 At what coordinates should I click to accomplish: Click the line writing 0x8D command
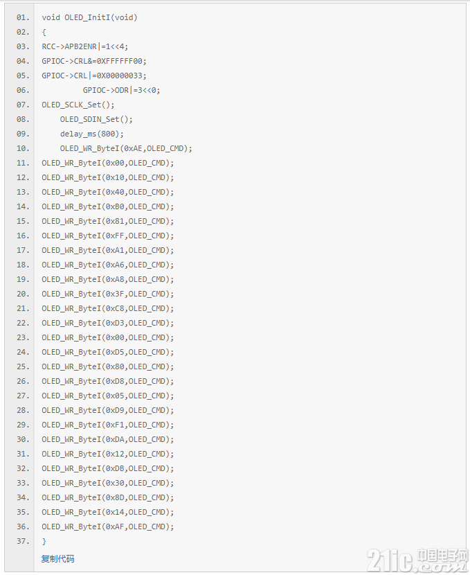tap(108, 497)
